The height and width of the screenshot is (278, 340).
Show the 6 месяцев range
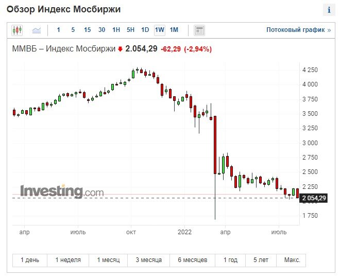(193, 260)
